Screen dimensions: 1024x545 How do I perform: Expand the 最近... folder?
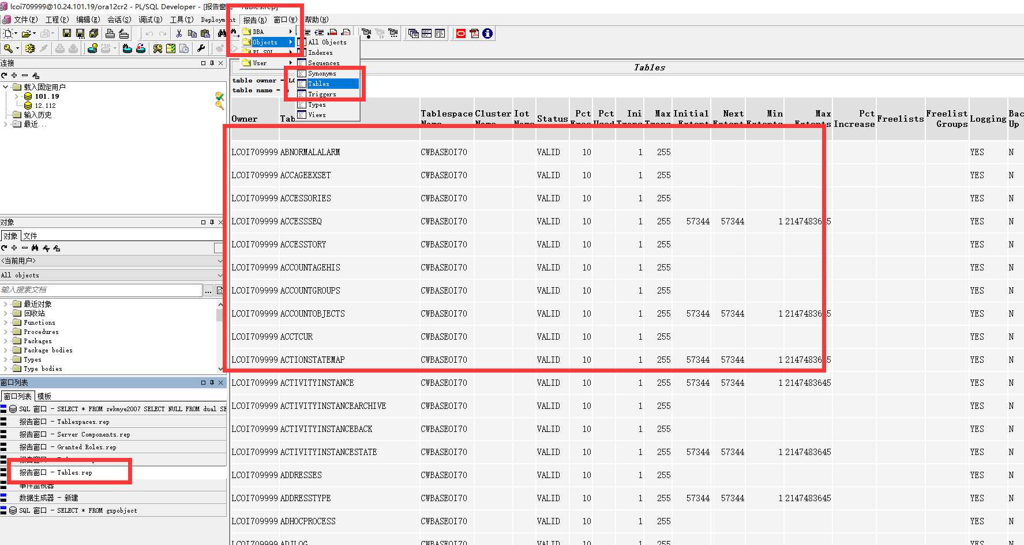click(x=6, y=124)
